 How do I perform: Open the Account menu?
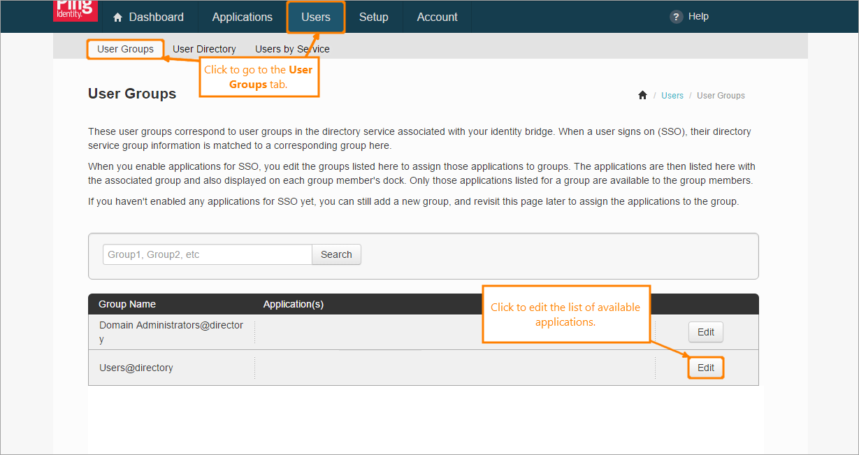coord(437,17)
